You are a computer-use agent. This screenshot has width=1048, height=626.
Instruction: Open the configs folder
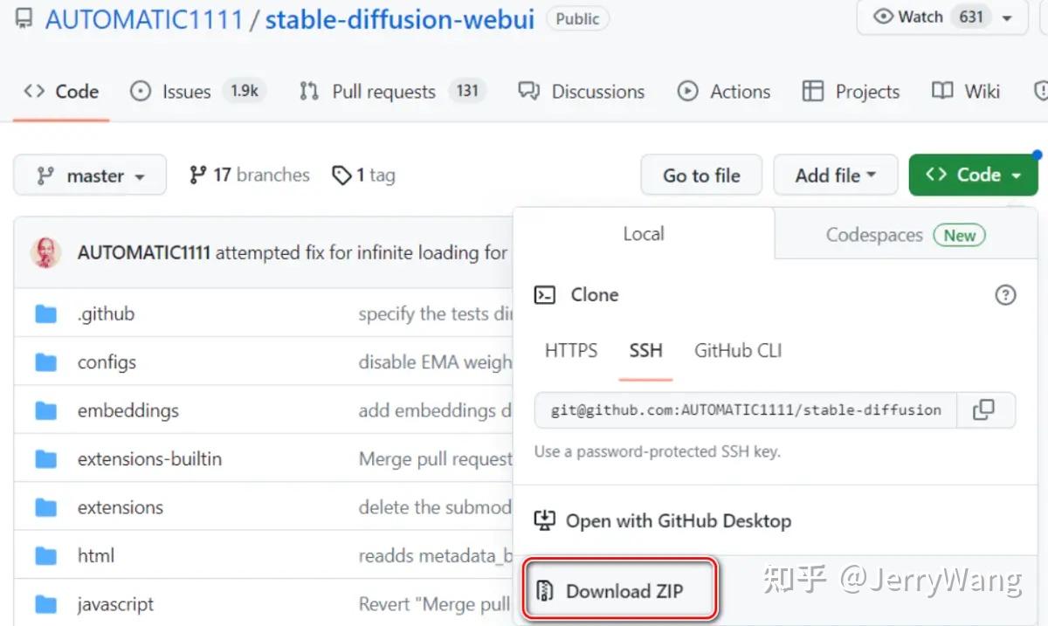pyautogui.click(x=107, y=362)
